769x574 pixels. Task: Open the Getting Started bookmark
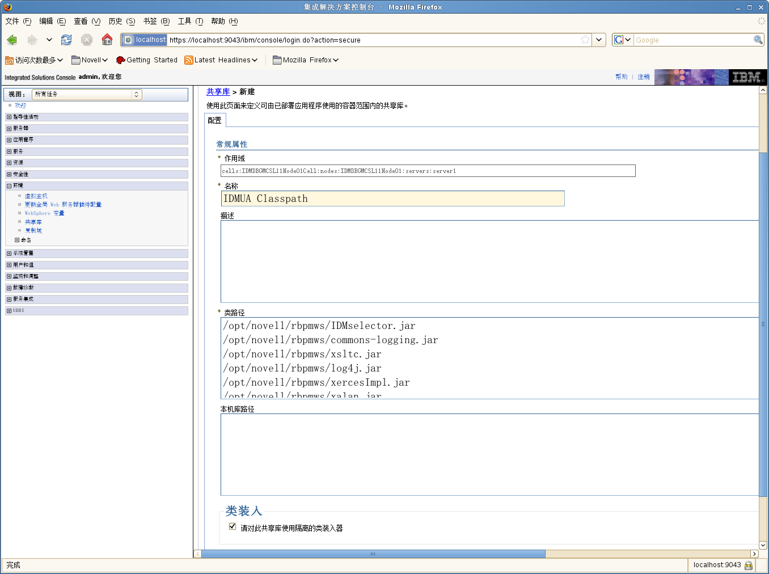pos(147,60)
